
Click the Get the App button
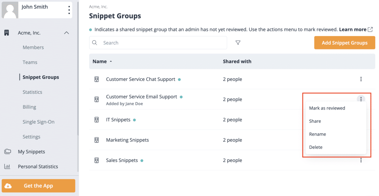(x=39, y=186)
